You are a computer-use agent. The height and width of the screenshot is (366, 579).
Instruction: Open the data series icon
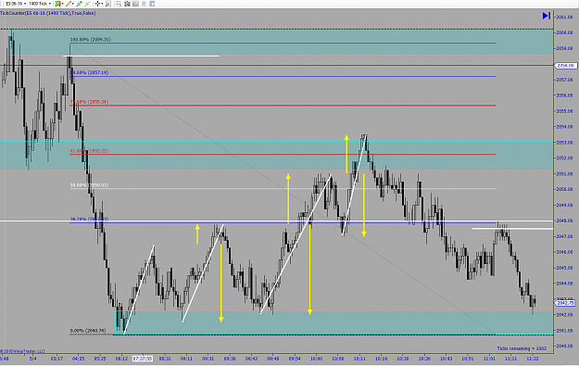127,4
